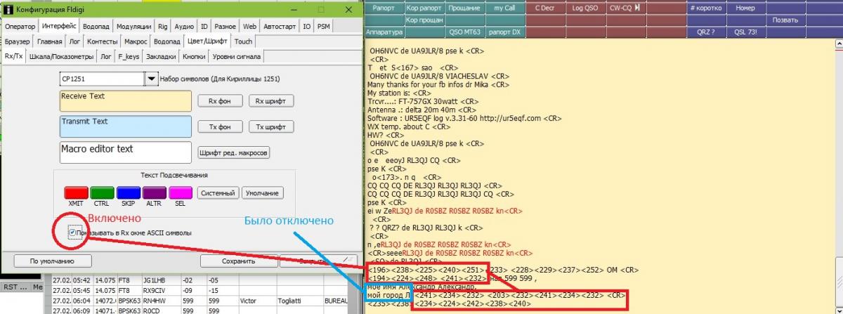Choose the magenta SEL color swatch
The width and height of the screenshot is (843, 314).
click(x=181, y=192)
